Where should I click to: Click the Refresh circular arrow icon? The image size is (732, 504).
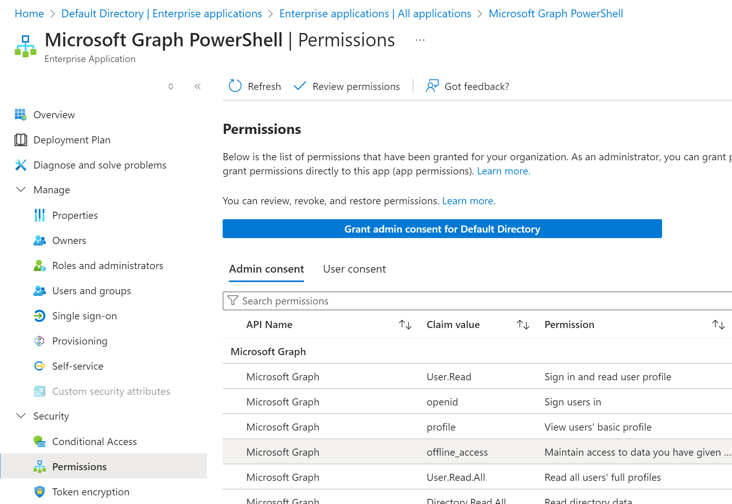pos(235,86)
